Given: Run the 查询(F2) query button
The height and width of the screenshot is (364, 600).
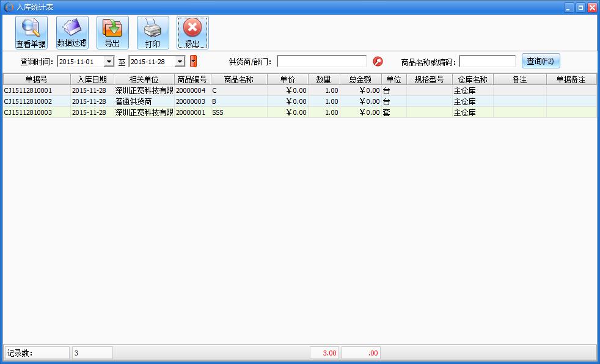Looking at the screenshot, I should pyautogui.click(x=541, y=61).
